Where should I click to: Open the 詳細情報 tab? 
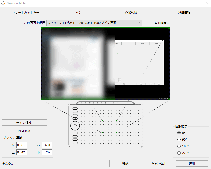(184, 13)
